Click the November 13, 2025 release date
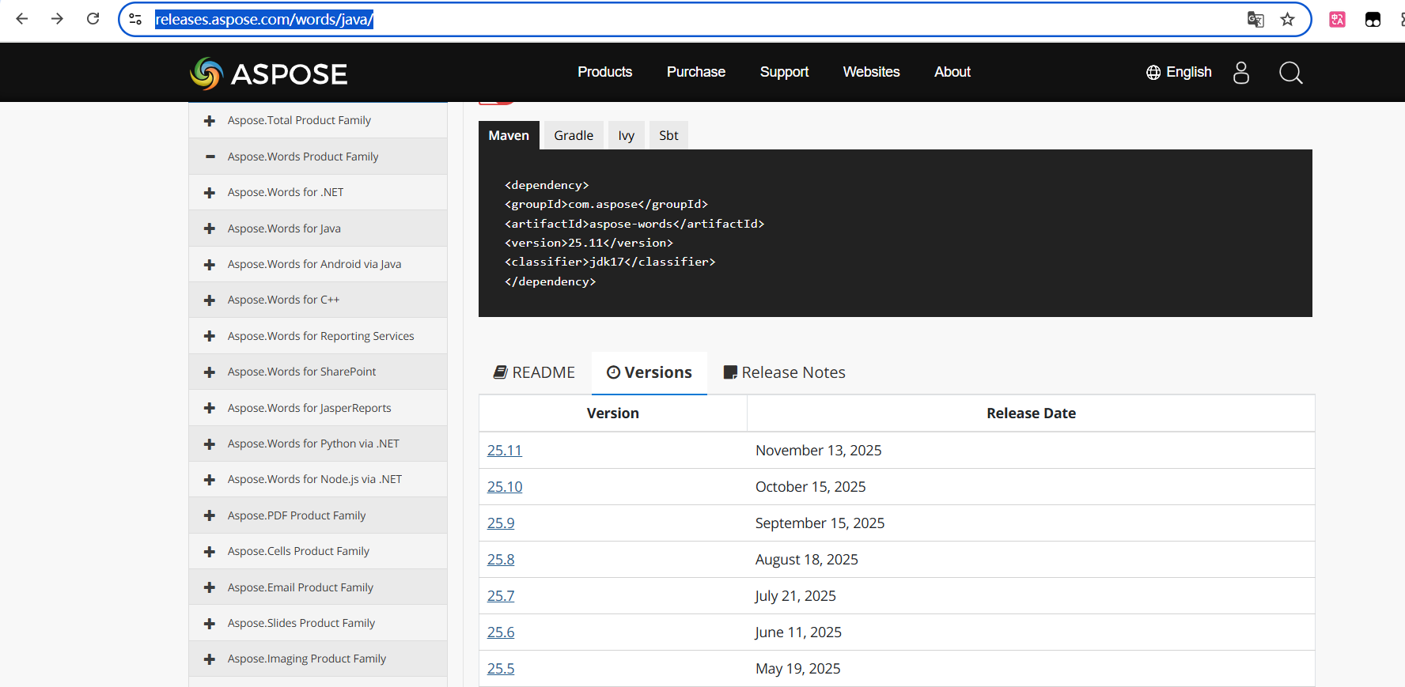Viewport: 1405px width, 687px height. point(818,450)
